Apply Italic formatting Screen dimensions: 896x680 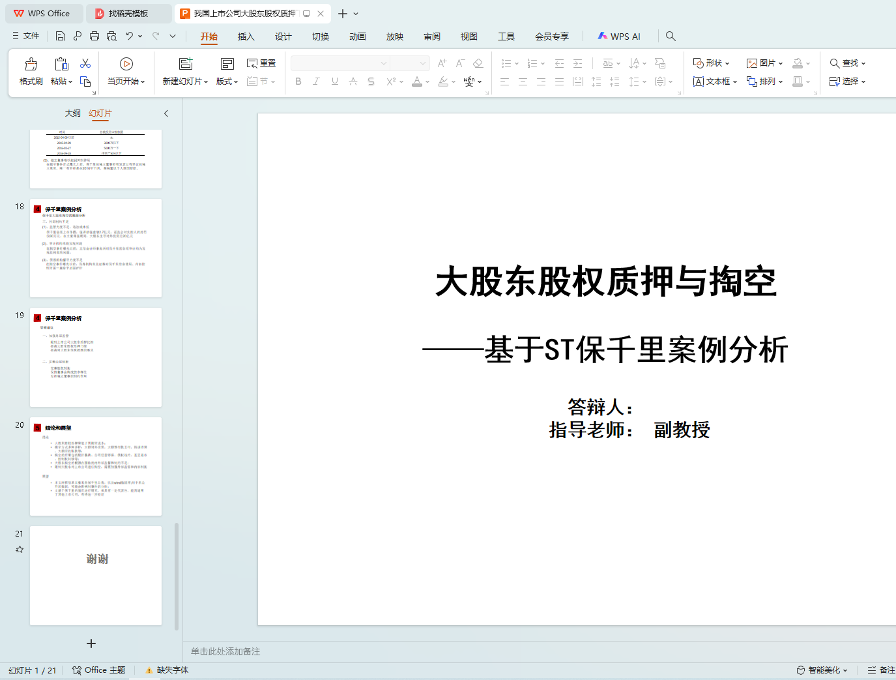tap(316, 81)
